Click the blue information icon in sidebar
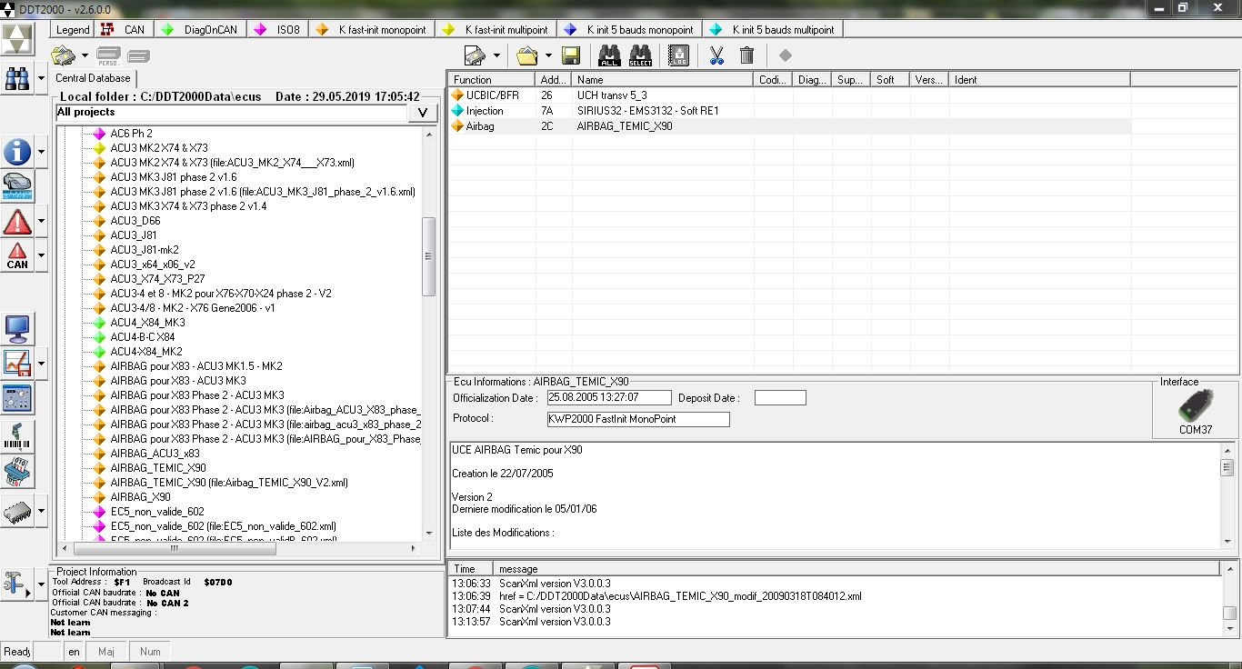The width and height of the screenshot is (1242, 669). coord(17,152)
